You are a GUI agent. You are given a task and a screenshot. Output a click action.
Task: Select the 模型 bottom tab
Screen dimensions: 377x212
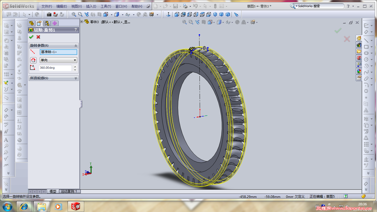pos(53,191)
